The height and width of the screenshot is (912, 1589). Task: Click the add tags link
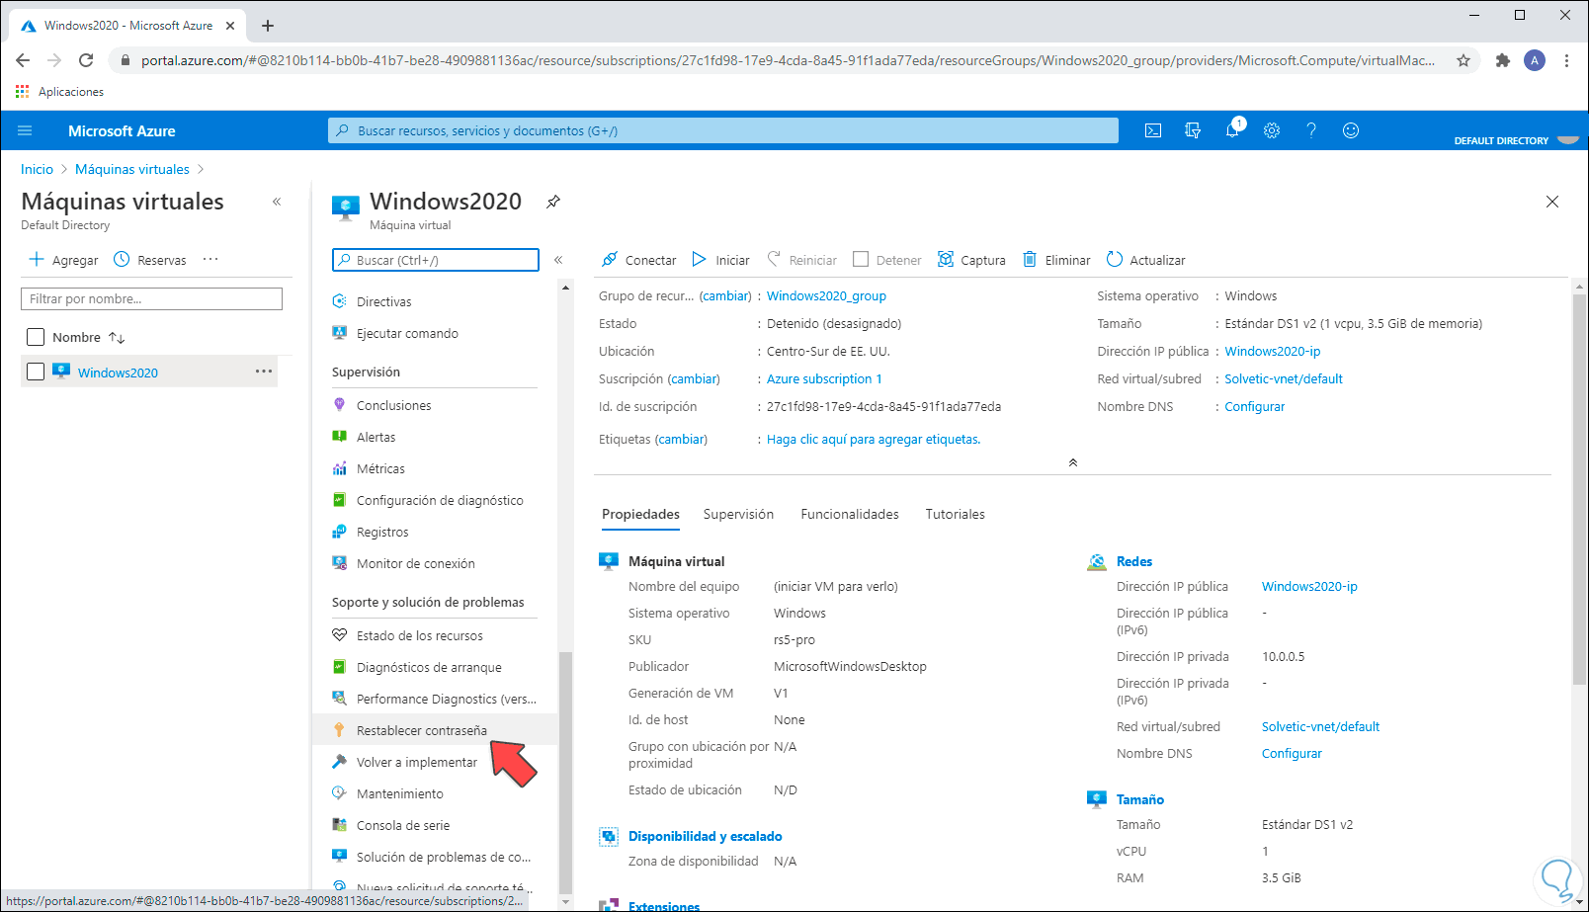pyautogui.click(x=874, y=439)
